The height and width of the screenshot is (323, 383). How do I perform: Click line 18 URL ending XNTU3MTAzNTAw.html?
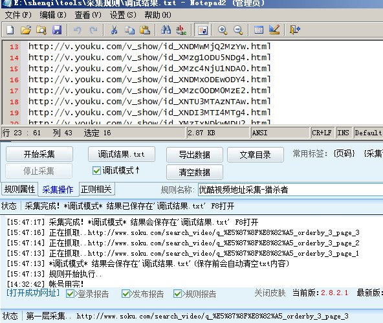[149, 101]
